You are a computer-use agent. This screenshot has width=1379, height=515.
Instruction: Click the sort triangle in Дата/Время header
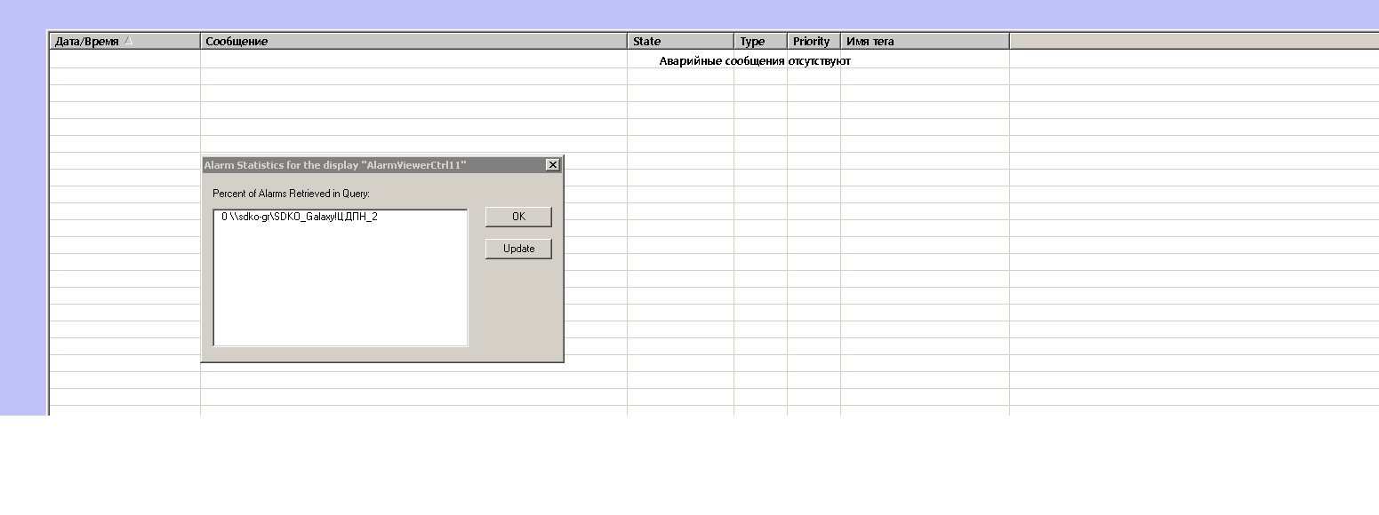(128, 41)
